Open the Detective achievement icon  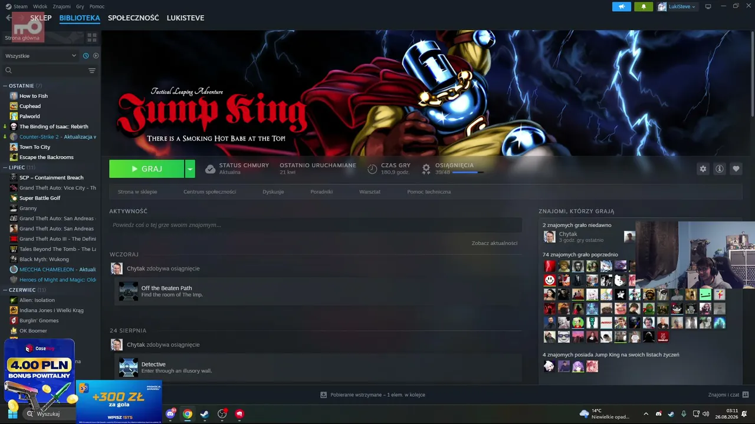point(129,367)
